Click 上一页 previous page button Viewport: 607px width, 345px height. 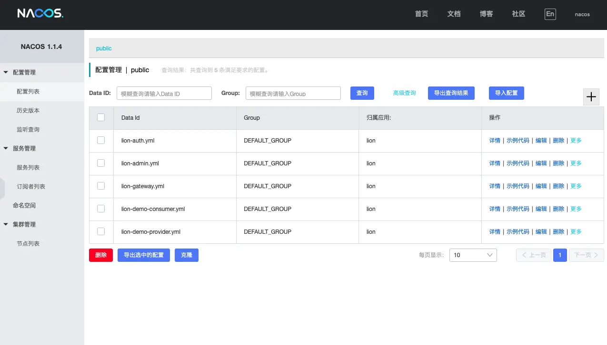[534, 255]
